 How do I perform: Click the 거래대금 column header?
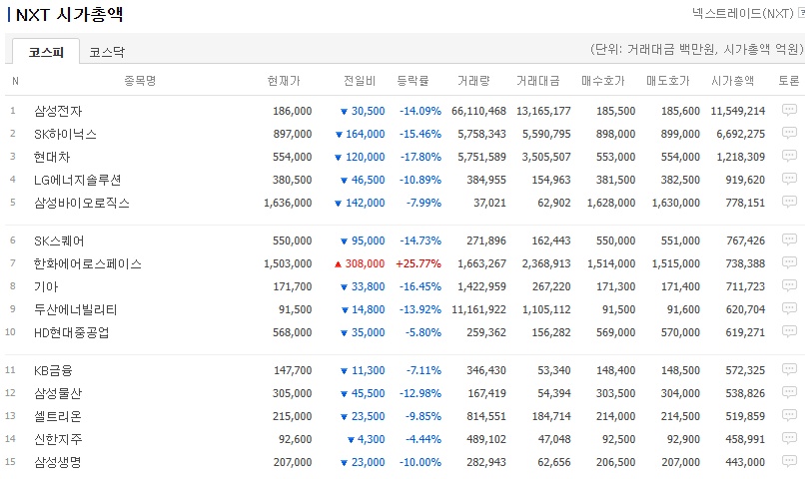(x=538, y=81)
